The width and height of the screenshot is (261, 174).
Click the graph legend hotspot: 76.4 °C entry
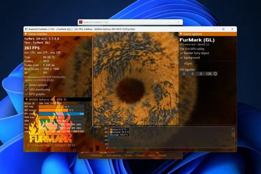119,132
